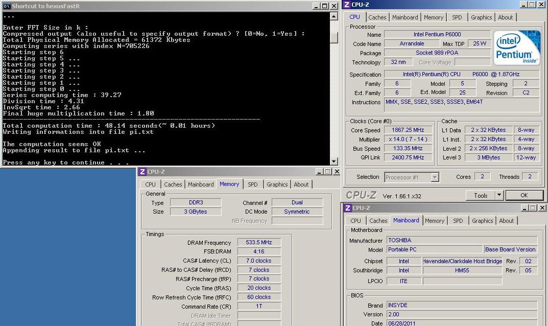The width and height of the screenshot is (548, 326).
Task: Click the instructions field listing MMX, SSE
Action: (462, 105)
